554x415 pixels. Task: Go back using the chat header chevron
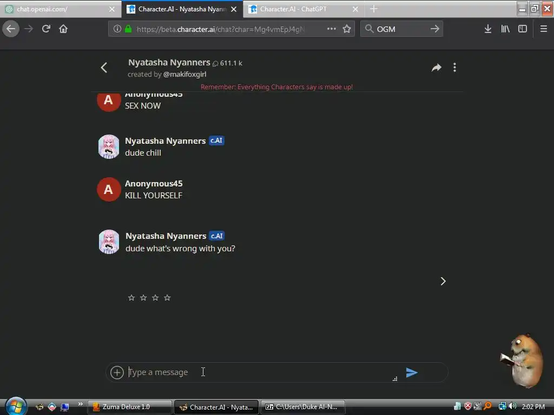[104, 68]
